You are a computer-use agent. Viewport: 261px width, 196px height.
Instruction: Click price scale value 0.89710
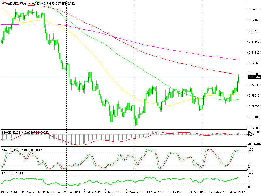(x=254, y=31)
